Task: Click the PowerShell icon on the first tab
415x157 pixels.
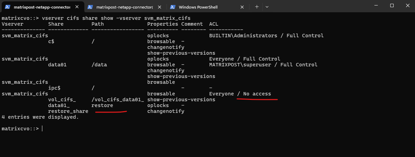Action: [x=7, y=7]
